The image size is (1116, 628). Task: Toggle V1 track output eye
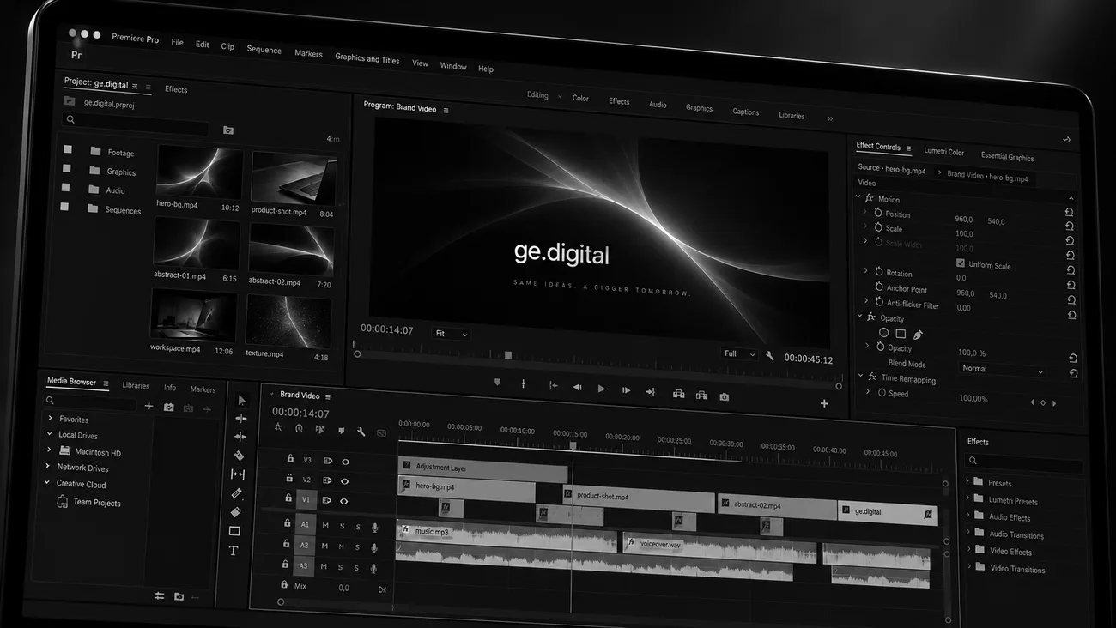coord(343,501)
